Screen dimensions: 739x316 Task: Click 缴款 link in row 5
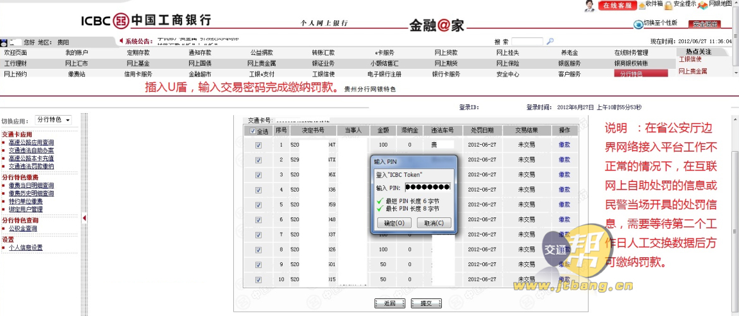564,205
